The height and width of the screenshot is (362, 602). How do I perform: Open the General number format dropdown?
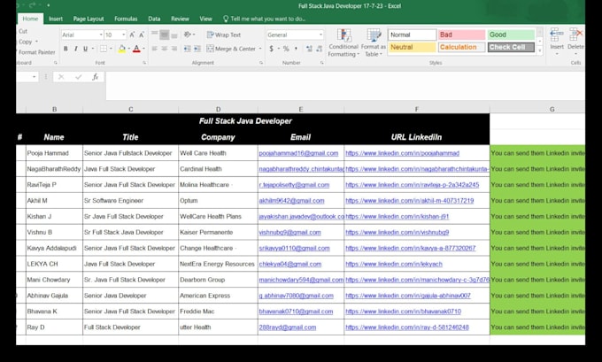(320, 35)
